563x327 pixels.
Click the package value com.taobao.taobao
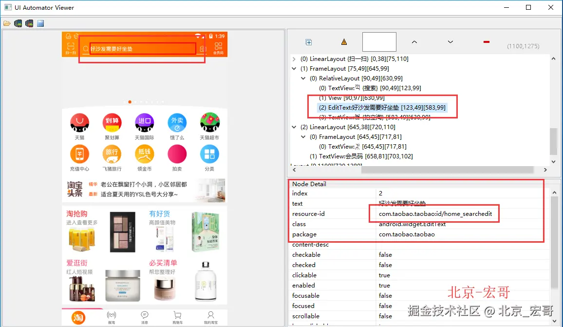point(407,234)
